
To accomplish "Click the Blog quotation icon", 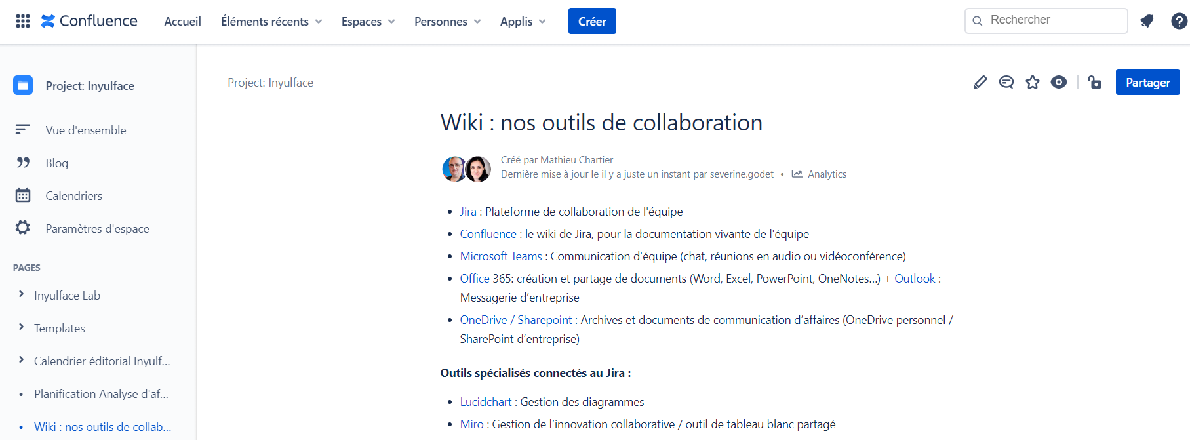I will [x=23, y=163].
